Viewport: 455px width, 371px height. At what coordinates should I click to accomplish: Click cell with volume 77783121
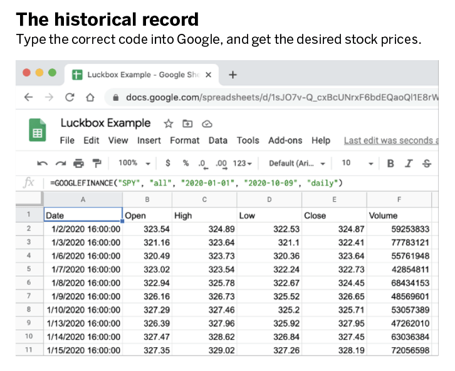(x=399, y=242)
